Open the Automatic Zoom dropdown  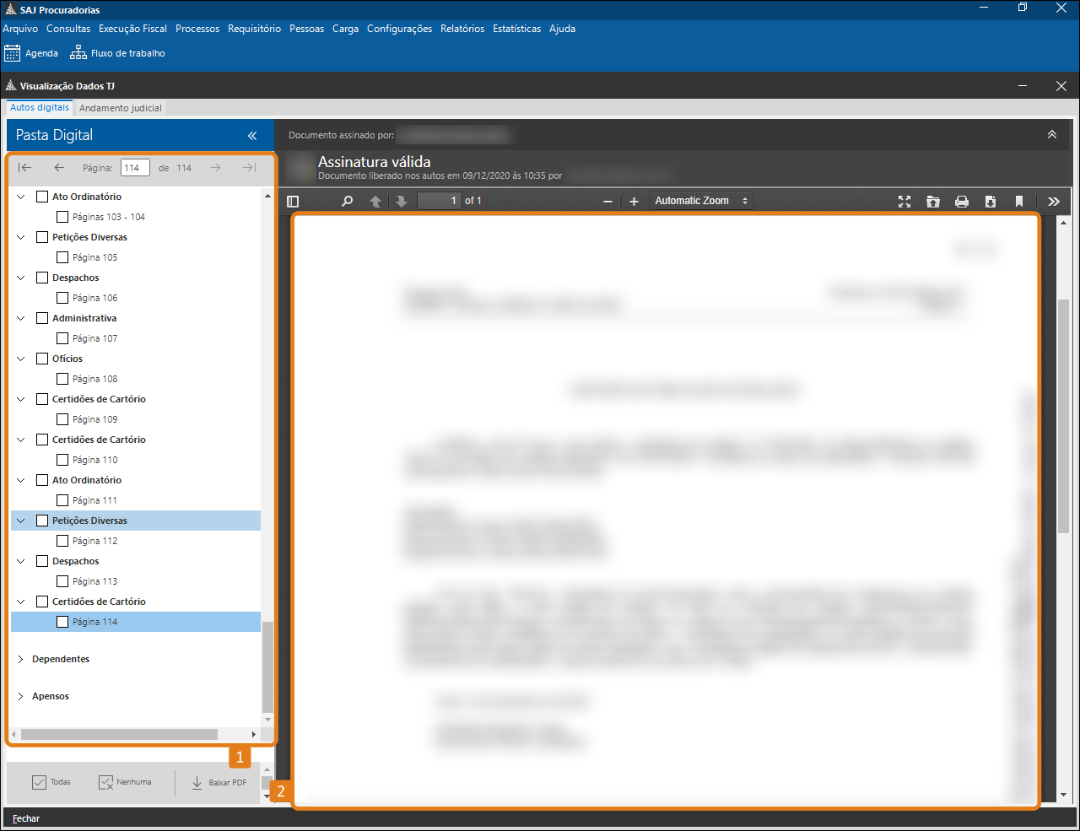700,201
